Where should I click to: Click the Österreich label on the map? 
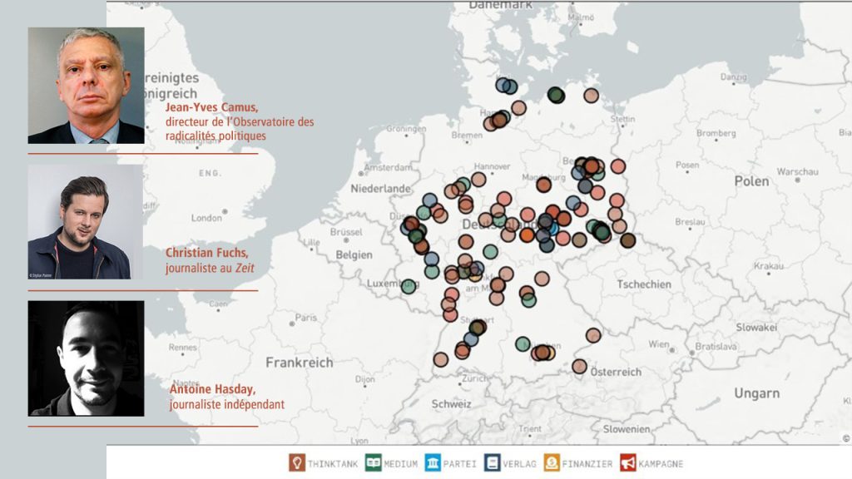[x=616, y=372]
